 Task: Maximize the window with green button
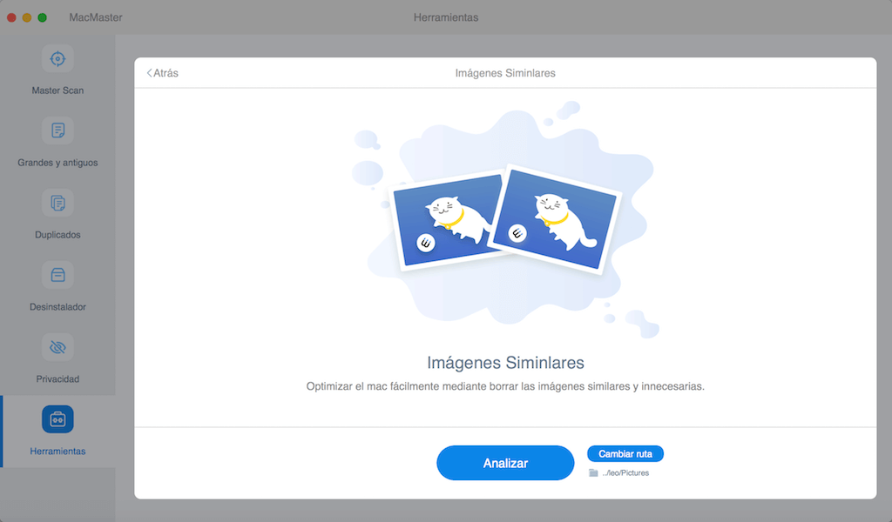point(42,17)
